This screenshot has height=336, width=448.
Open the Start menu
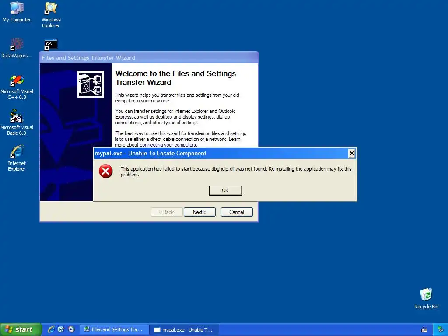(x=21, y=329)
